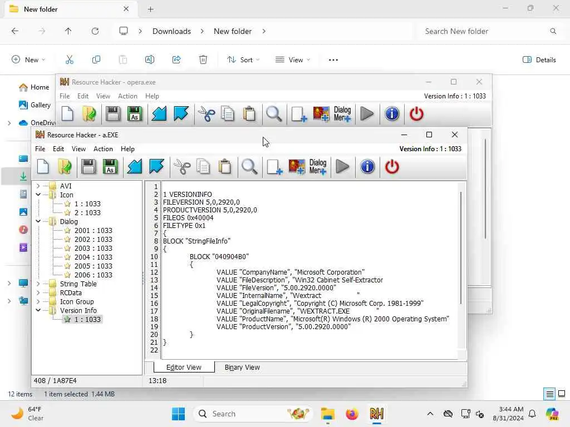
Task: Click Find magnifier icon in opera.exe window
Action: 274,113
